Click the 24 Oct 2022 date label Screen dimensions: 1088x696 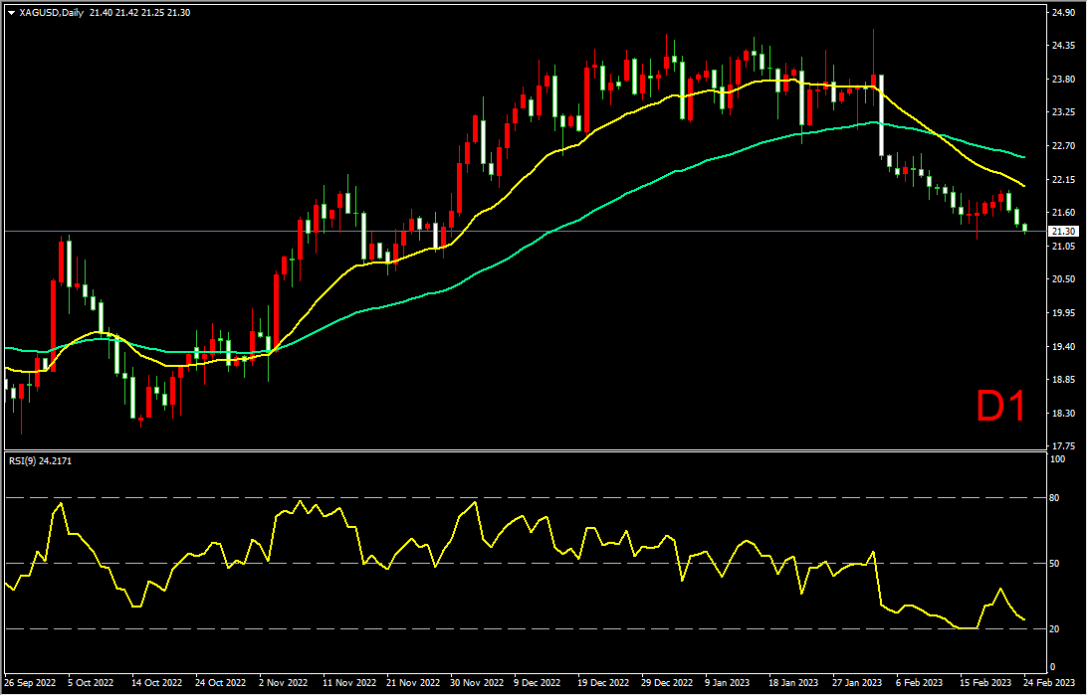coord(221,683)
